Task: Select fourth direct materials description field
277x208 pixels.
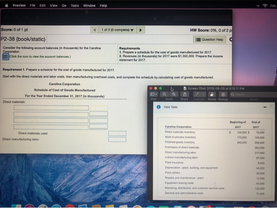Action: pyautogui.click(x=51, y=127)
